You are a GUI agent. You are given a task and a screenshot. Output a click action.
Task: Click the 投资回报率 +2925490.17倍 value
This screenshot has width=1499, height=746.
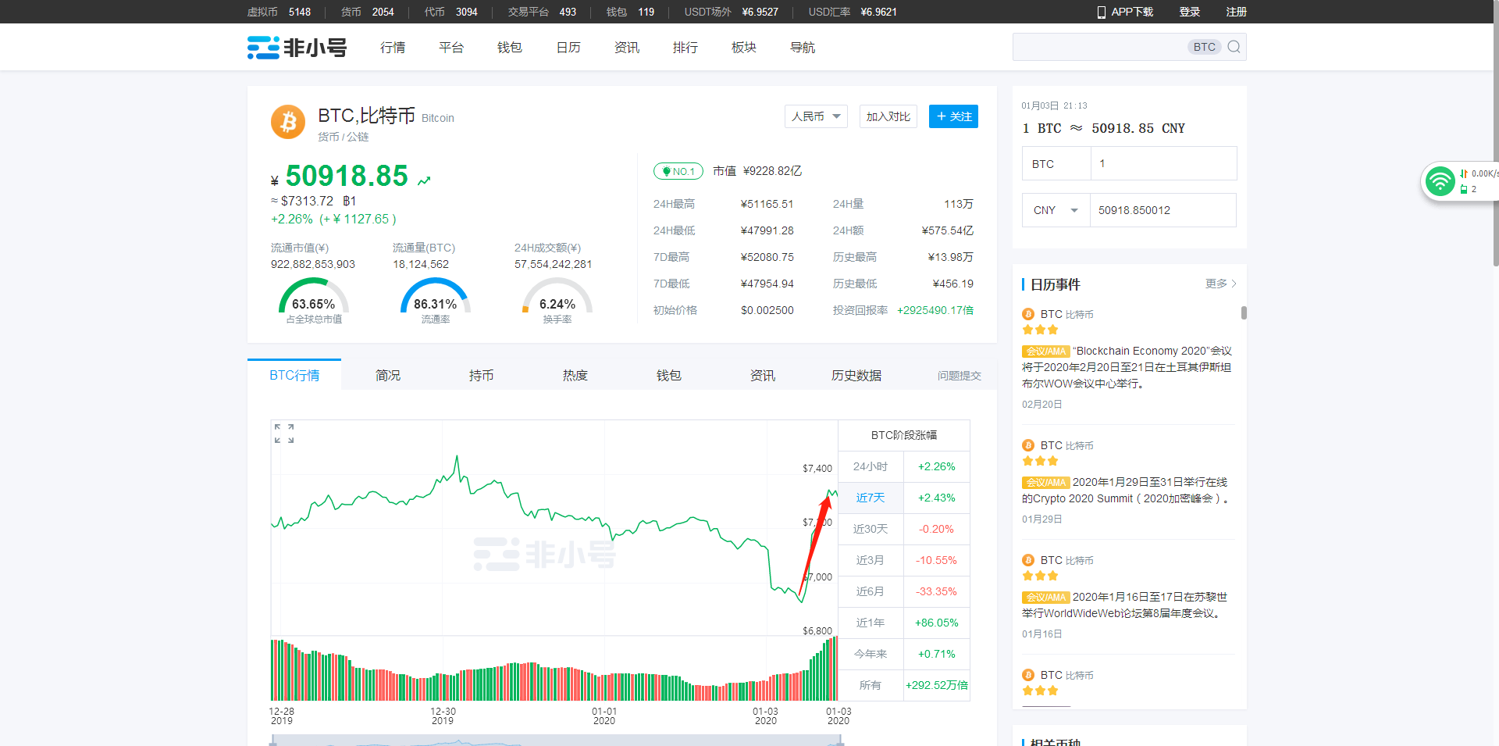[x=935, y=310]
